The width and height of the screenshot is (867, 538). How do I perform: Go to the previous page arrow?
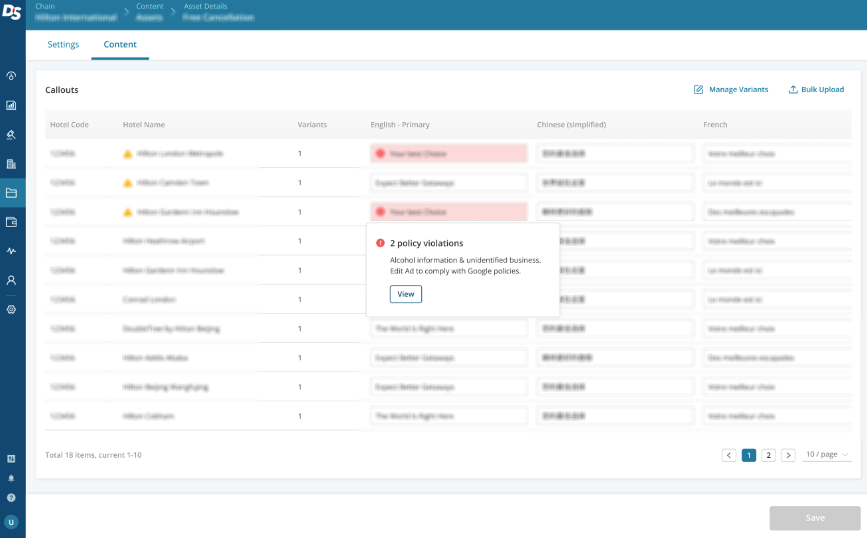pyautogui.click(x=729, y=455)
